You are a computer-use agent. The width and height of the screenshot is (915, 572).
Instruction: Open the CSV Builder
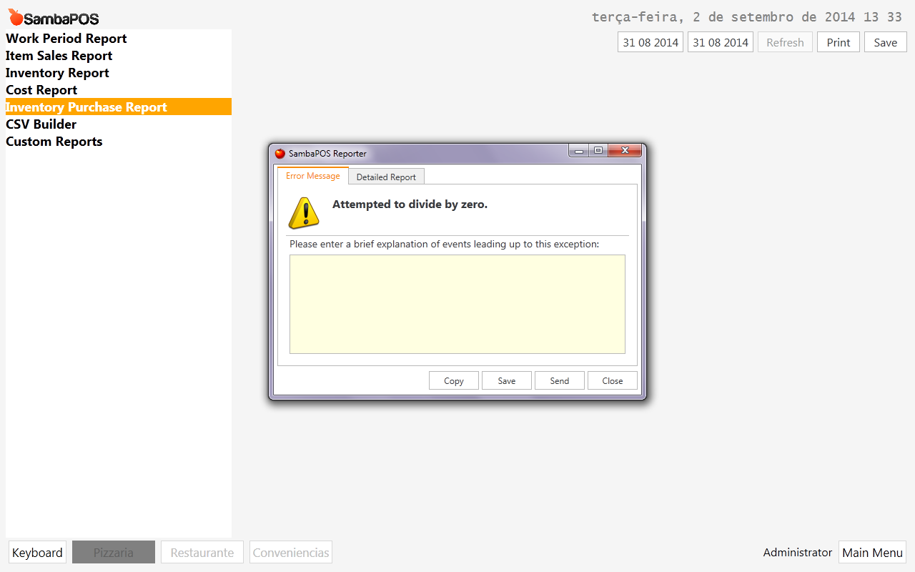(x=41, y=124)
